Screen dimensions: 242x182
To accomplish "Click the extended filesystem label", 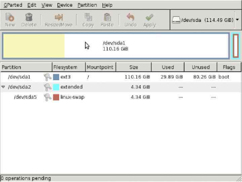I will (x=72, y=87).
